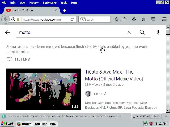
Task: Click the Tiësto channel avatar
Action: click(x=88, y=94)
